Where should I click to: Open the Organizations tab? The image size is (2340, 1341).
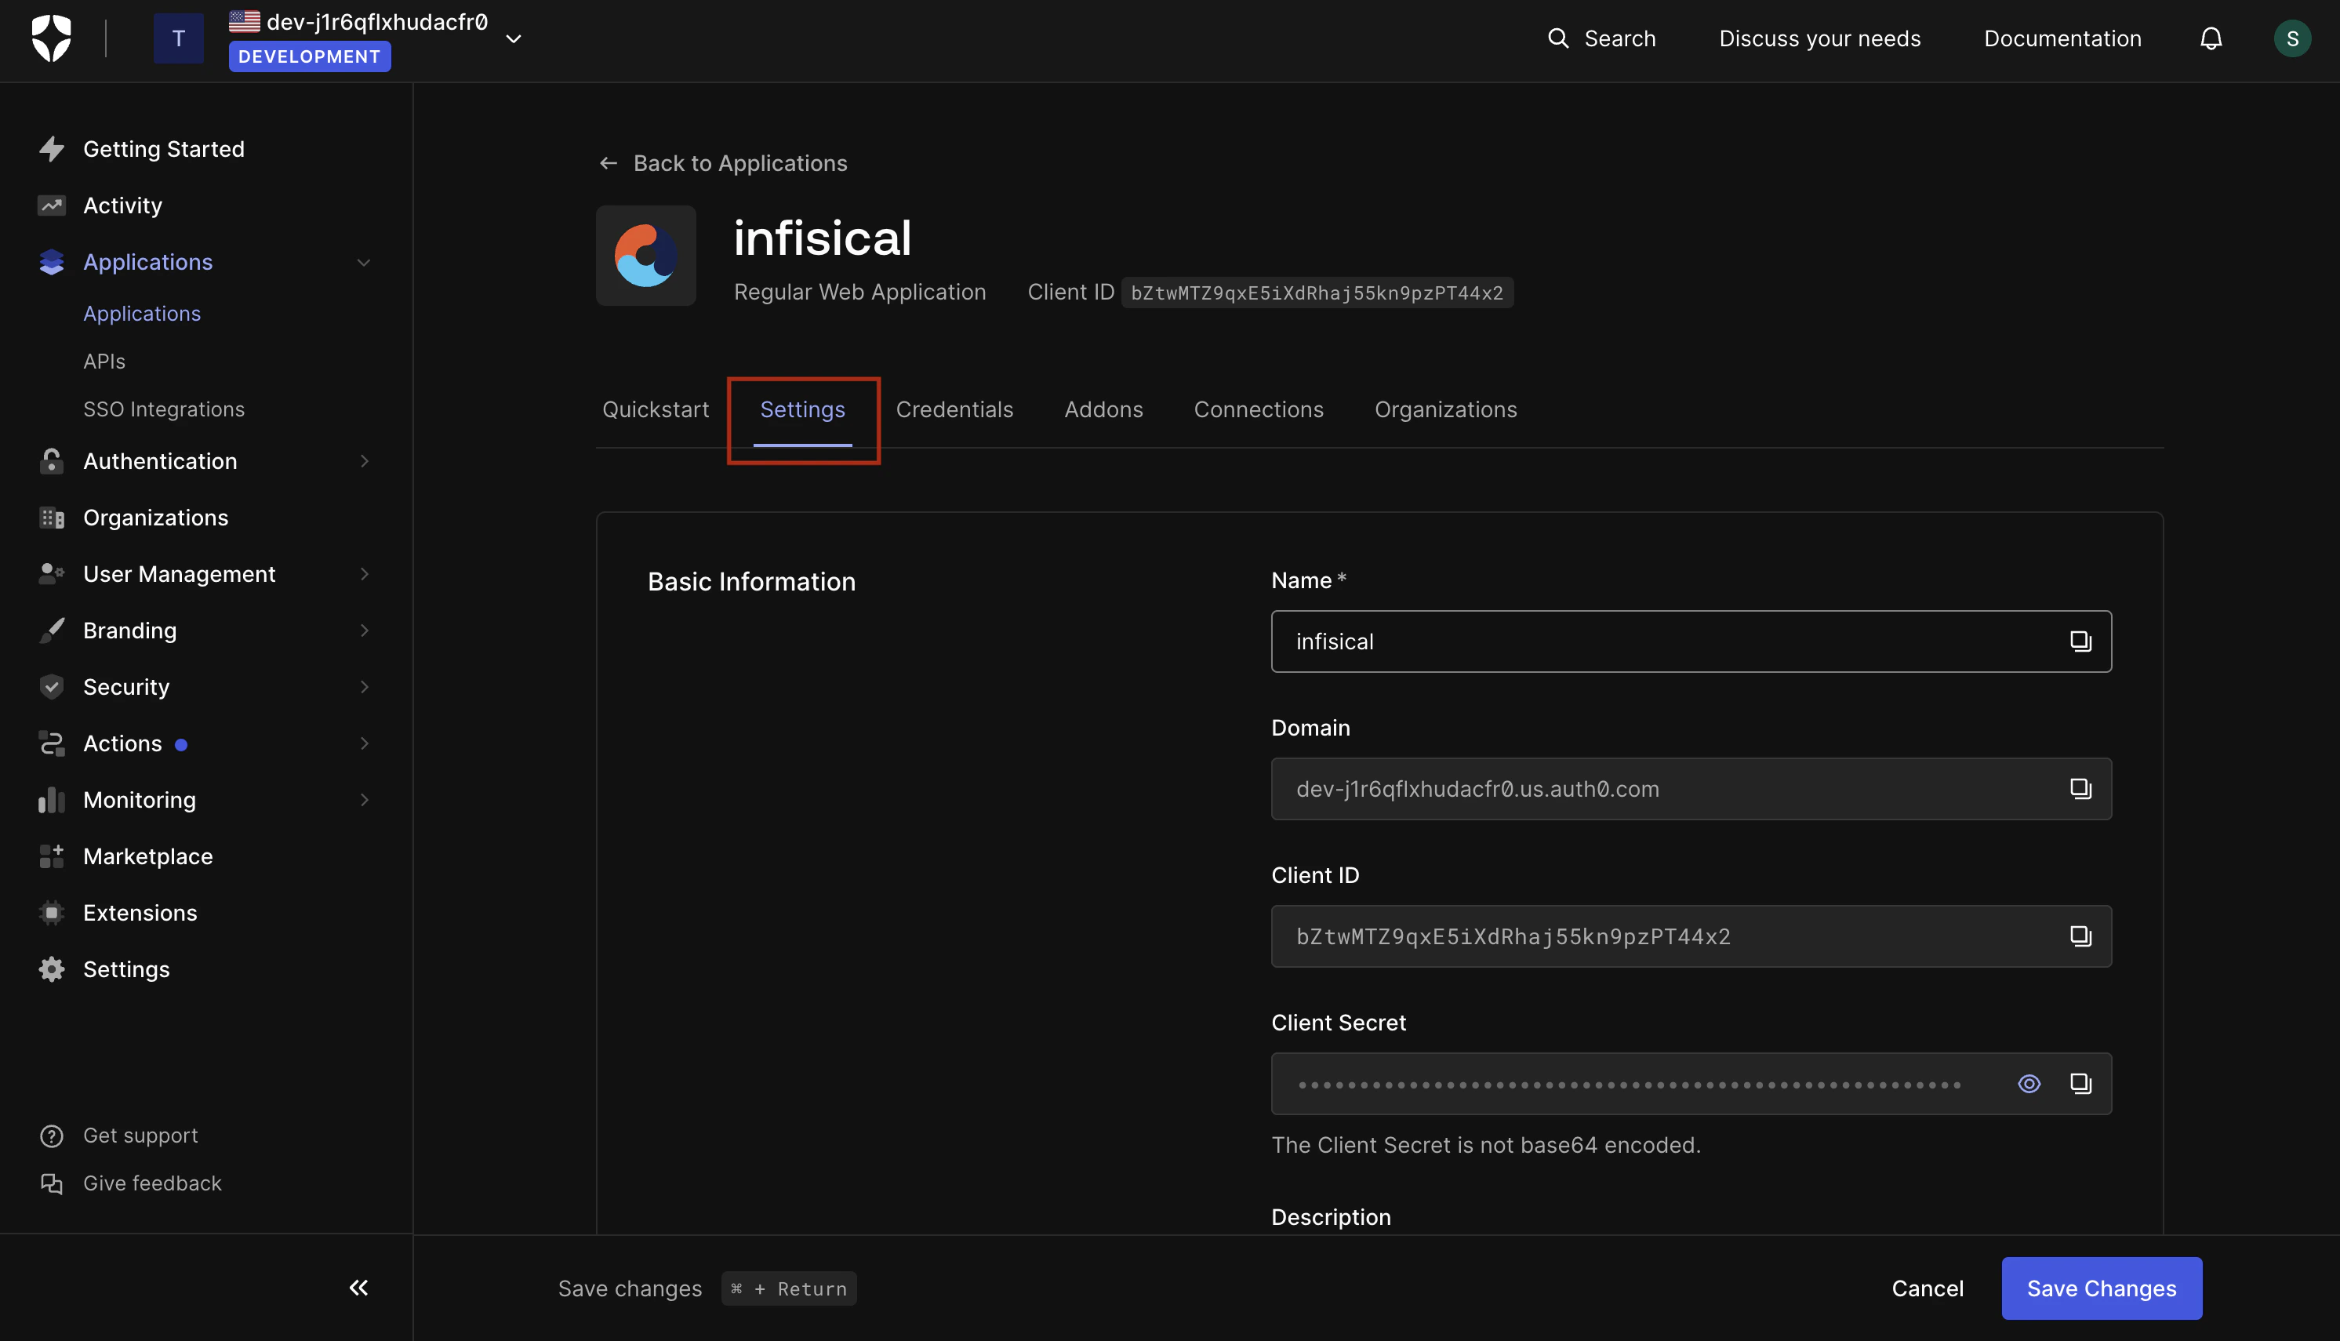[x=1445, y=410]
